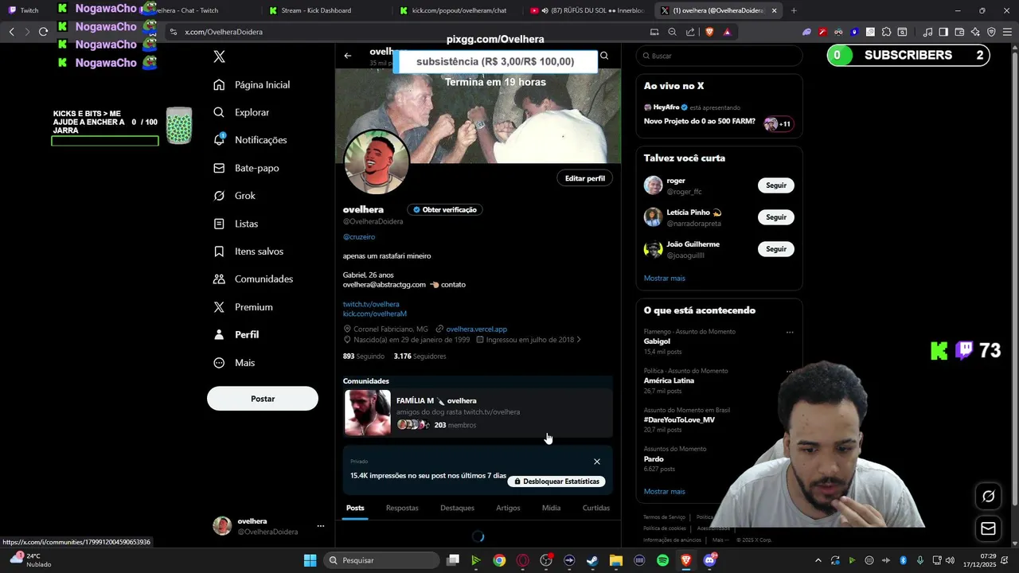
Task: Open Perfil from the sidebar
Action: 236,335
